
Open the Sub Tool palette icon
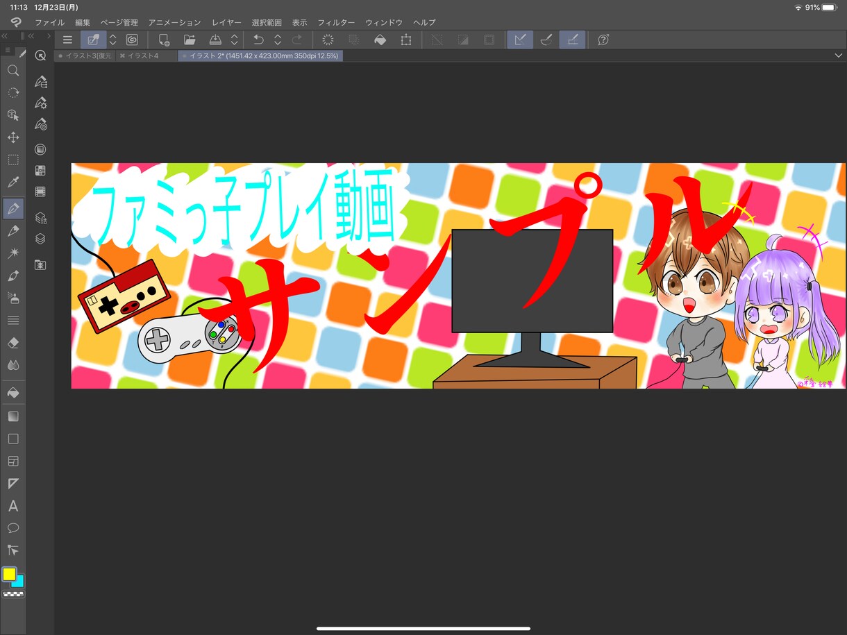coord(40,82)
